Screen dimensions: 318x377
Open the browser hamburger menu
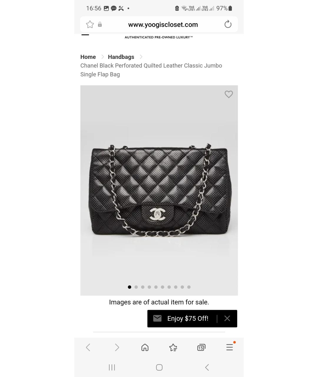pos(230,348)
